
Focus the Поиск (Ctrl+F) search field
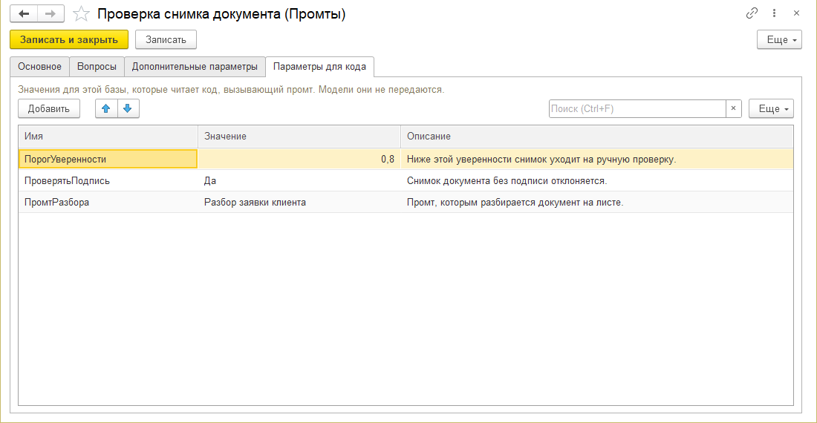pyautogui.click(x=637, y=109)
